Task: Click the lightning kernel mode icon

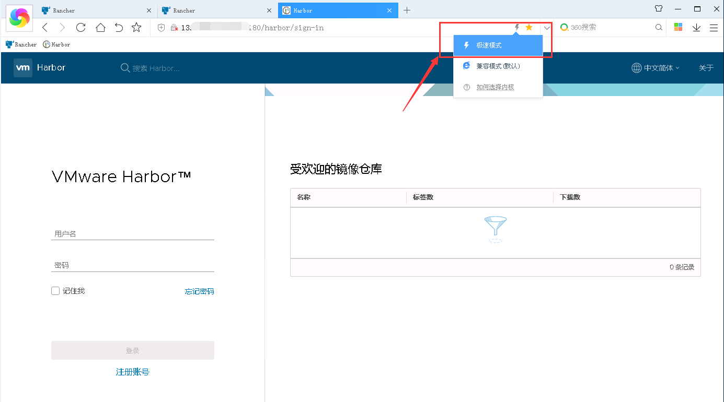Action: point(517,27)
